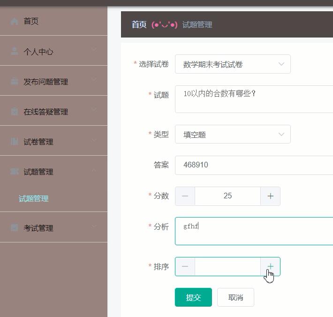Click the icon beside 试卷管理

tap(14, 142)
